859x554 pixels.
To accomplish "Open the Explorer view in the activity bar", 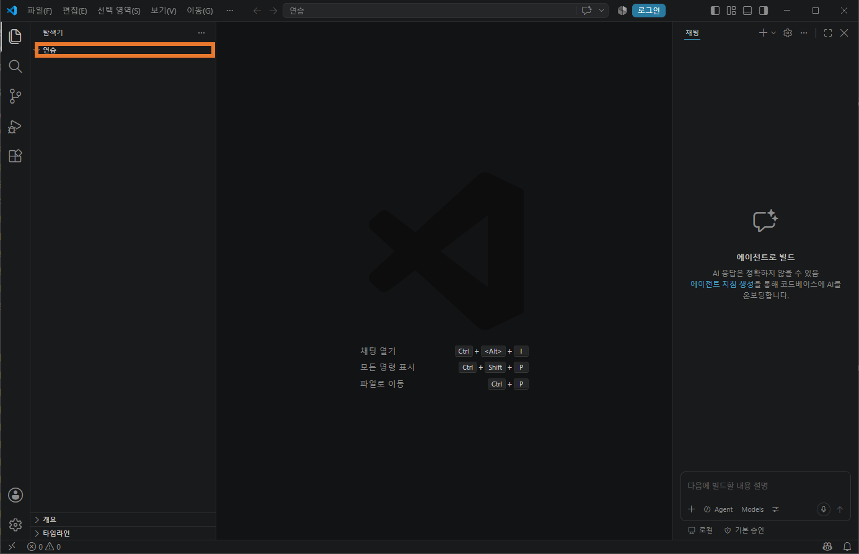I will click(15, 37).
